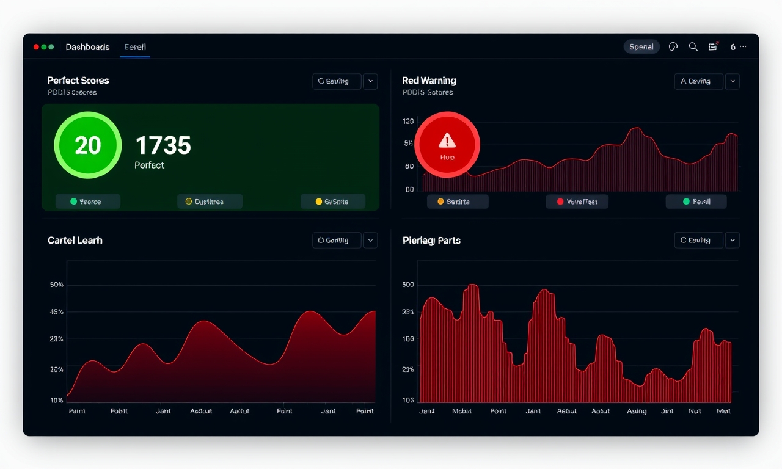
Task: Select the Pierlagj Parts panel title
Action: point(431,241)
